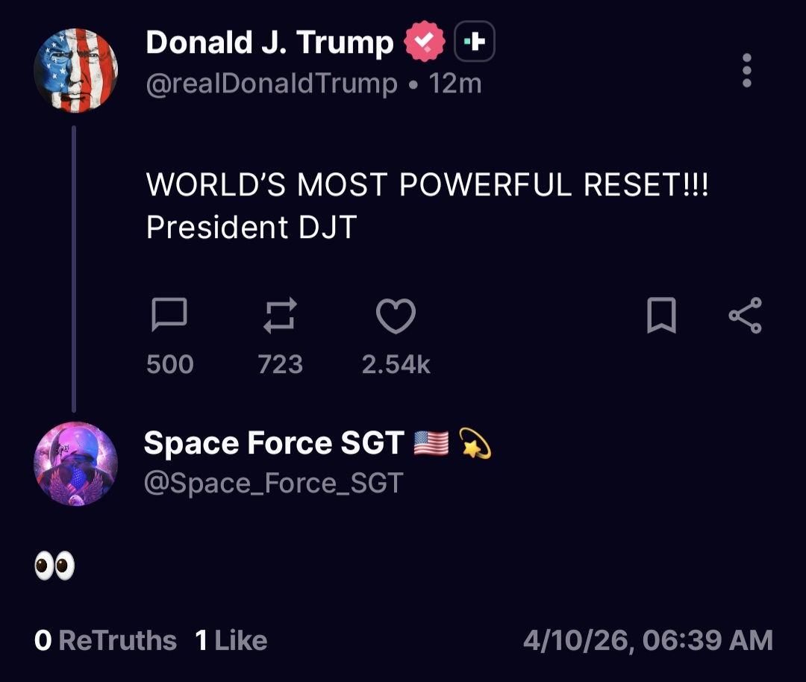Open the reply icon on Trump's post
The height and width of the screenshot is (682, 806).
pyautogui.click(x=170, y=315)
